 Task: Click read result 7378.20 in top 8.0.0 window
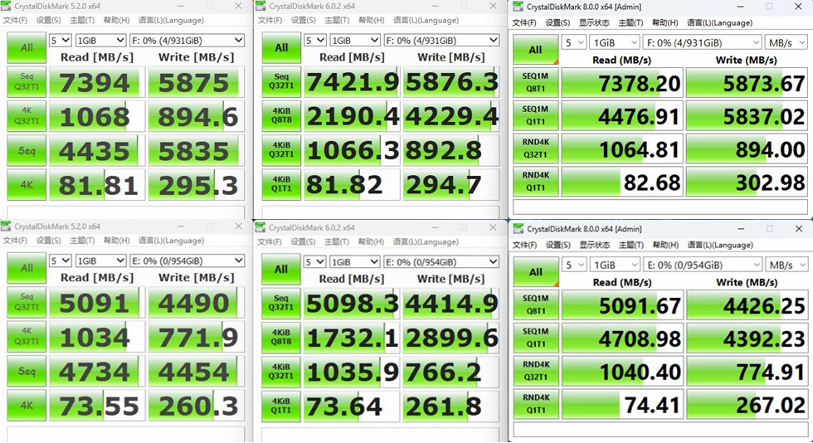point(621,83)
